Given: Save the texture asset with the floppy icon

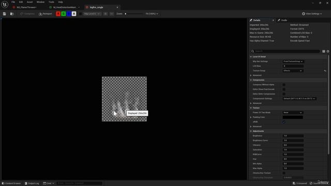Looking at the screenshot, I should coord(5,14).
